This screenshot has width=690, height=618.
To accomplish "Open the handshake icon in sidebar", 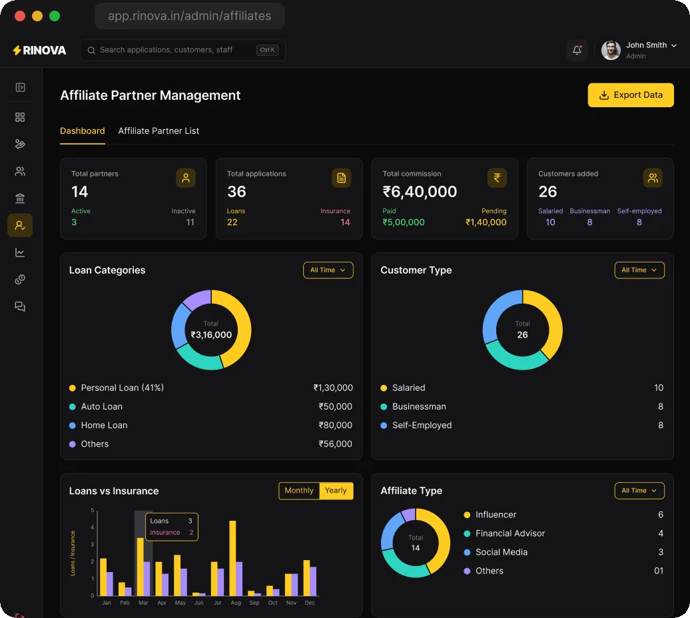I will point(20,145).
